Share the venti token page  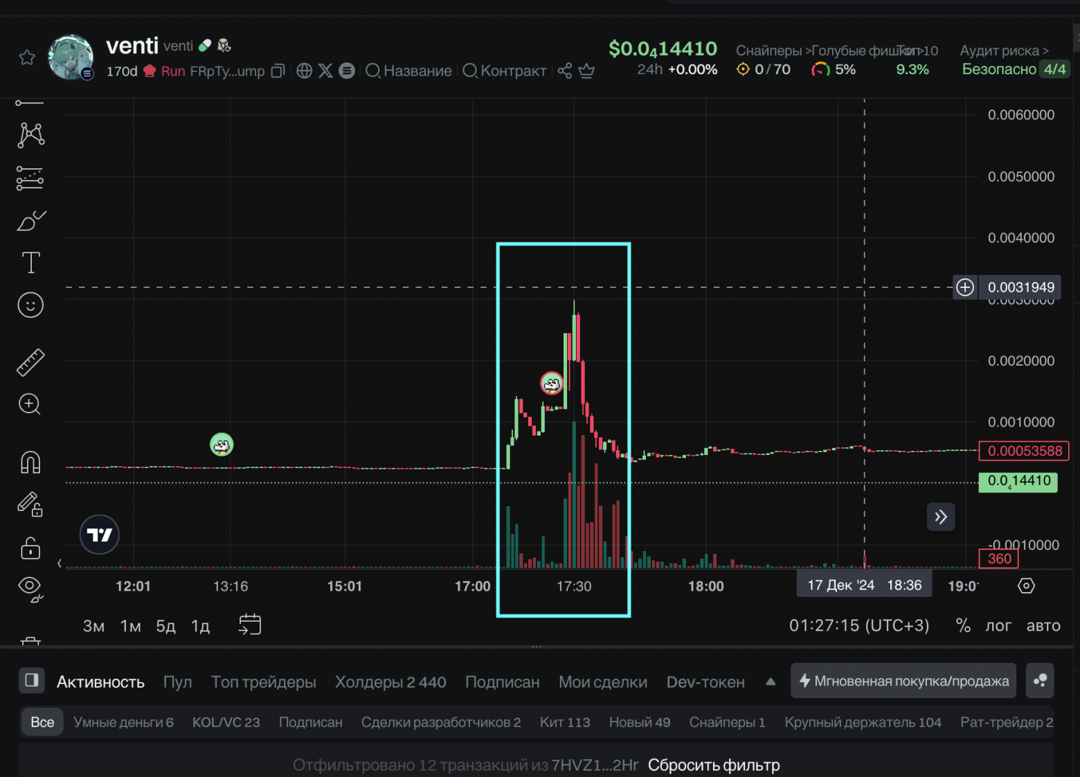(565, 71)
